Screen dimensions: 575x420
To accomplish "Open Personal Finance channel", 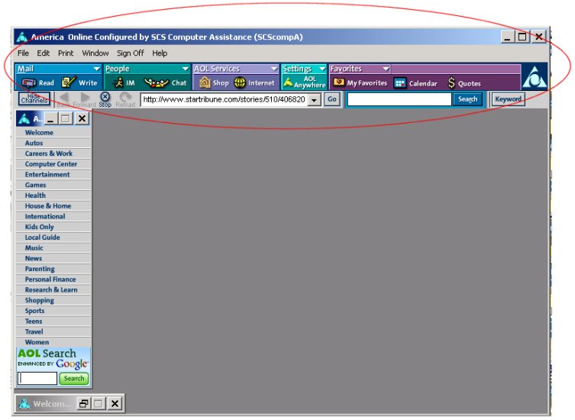I will [53, 279].
